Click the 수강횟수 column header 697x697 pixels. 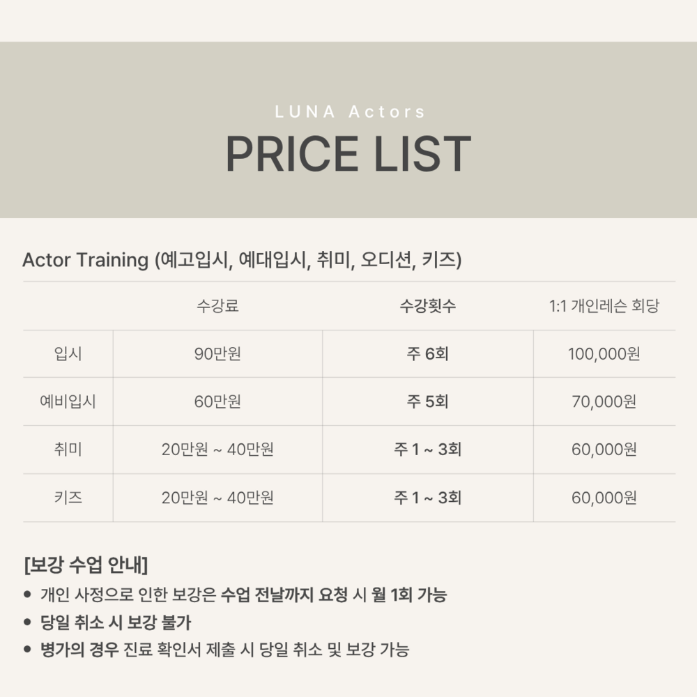[427, 306]
